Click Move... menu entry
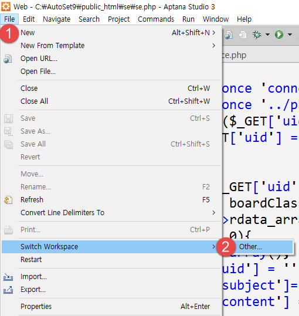 click(111, 174)
